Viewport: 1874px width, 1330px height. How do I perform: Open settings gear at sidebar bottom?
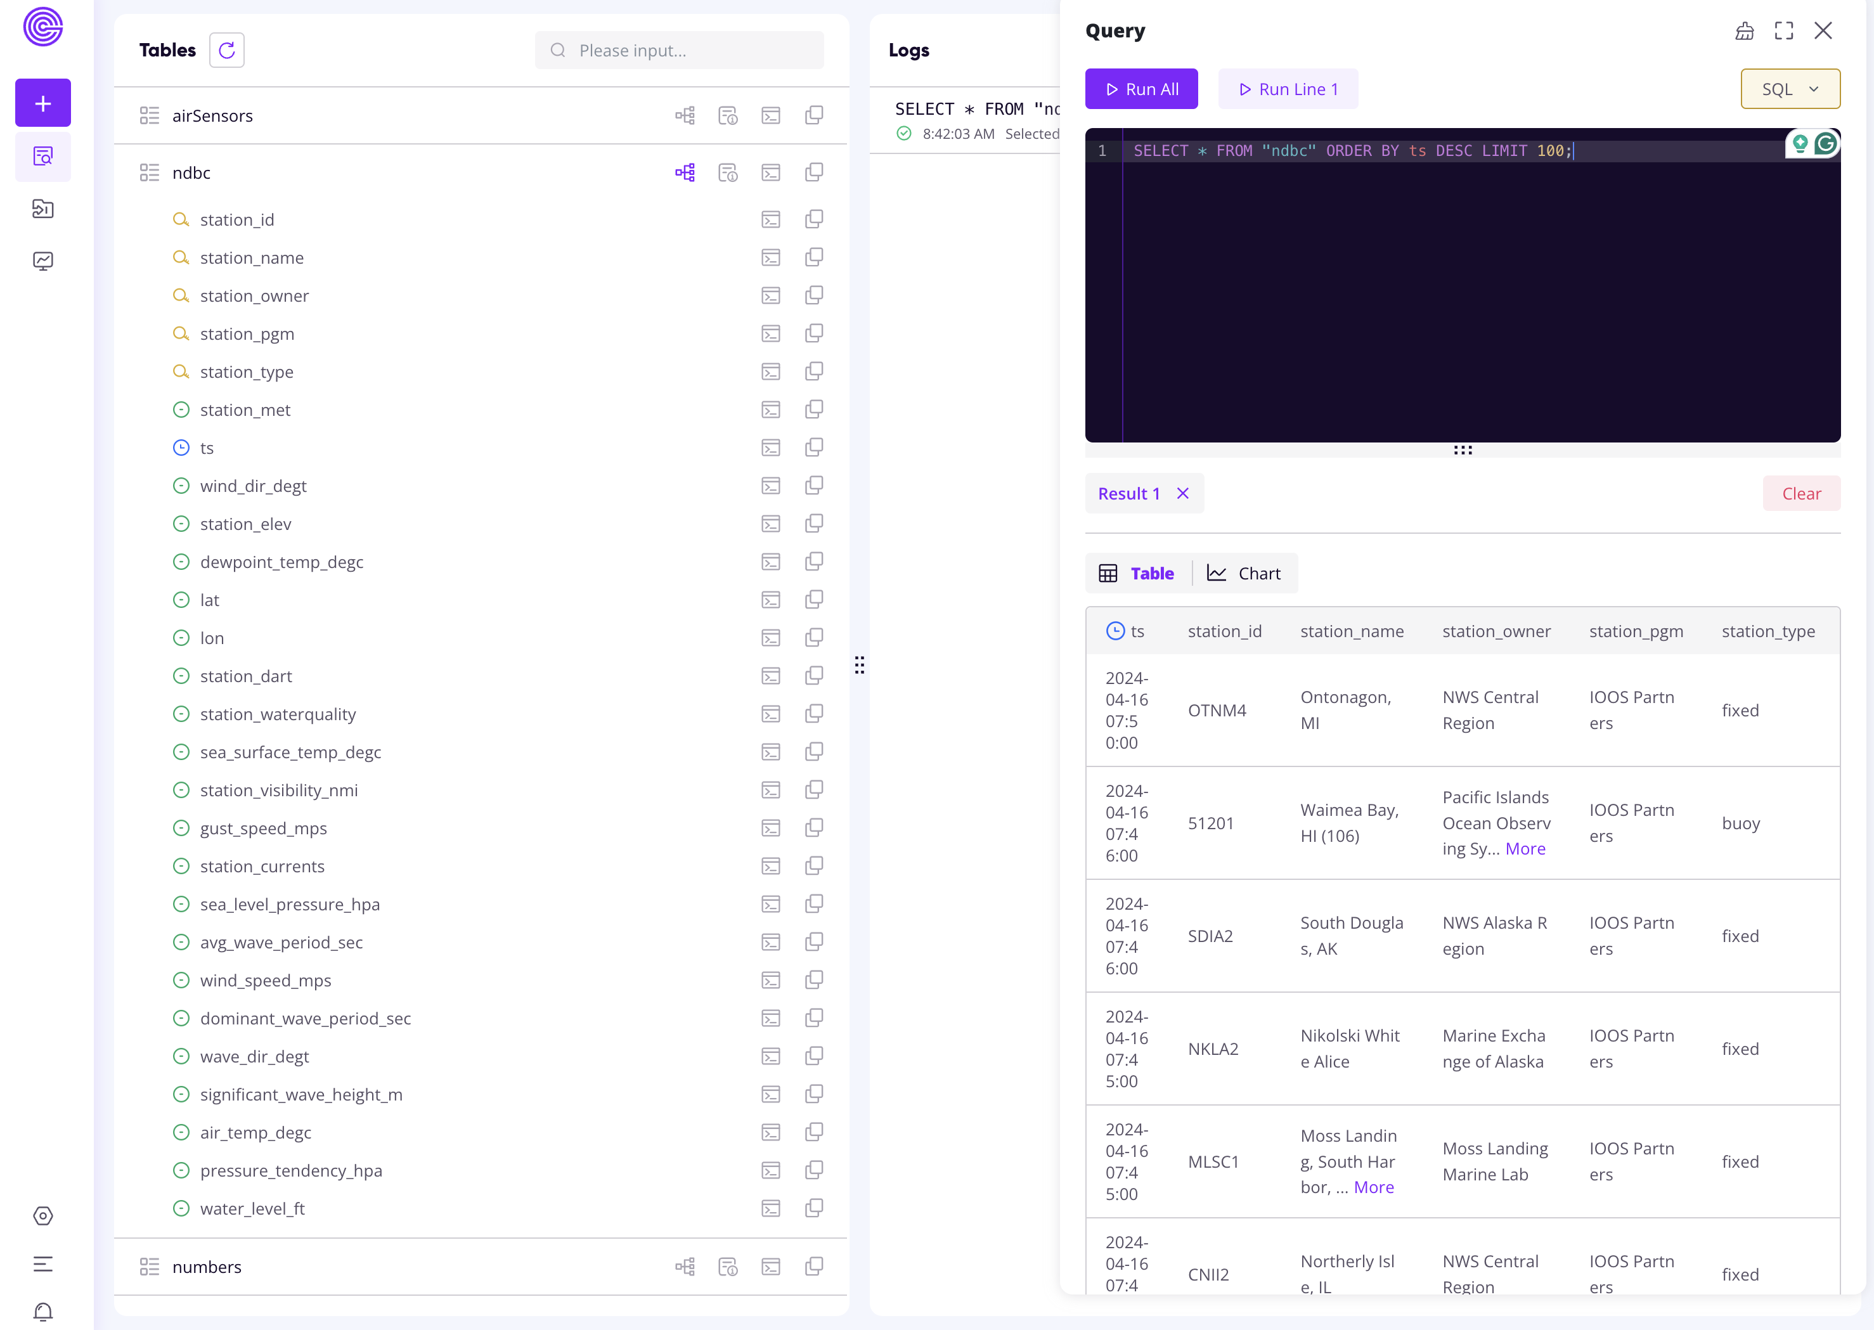(x=42, y=1215)
